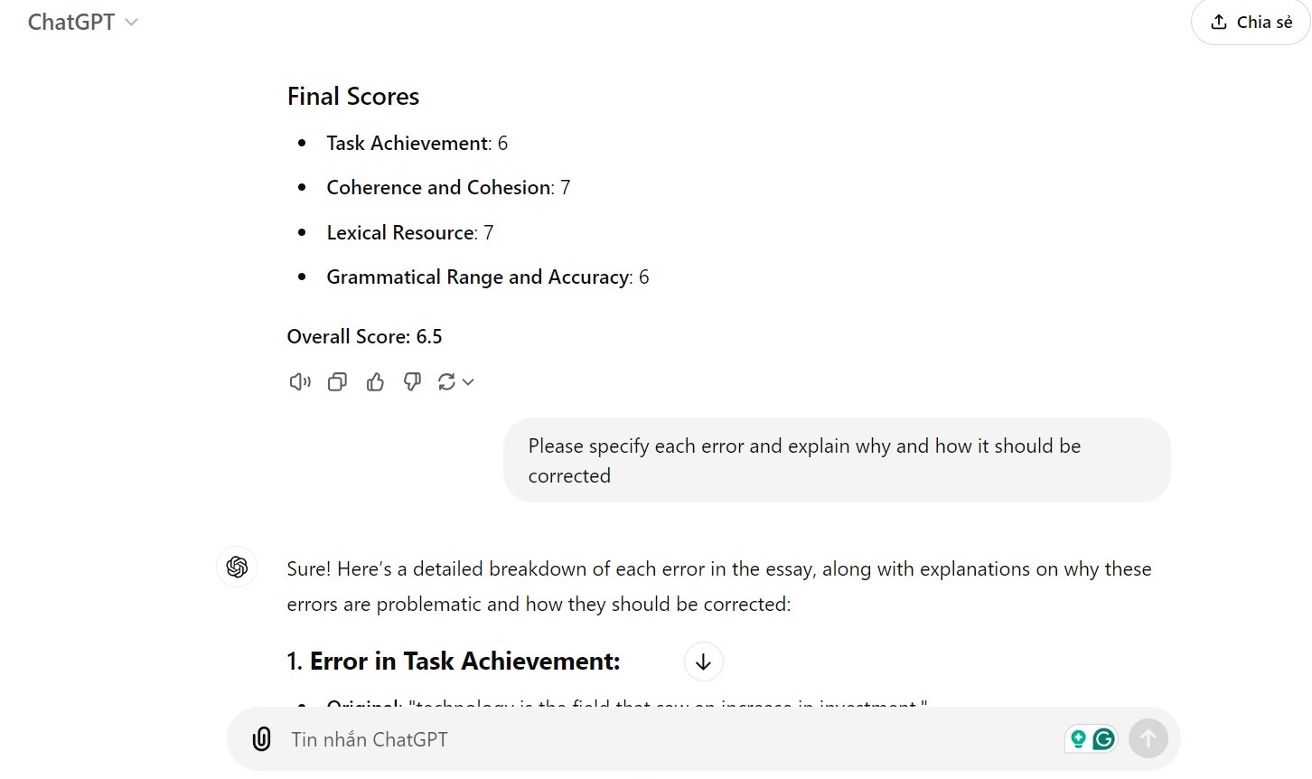Send the message with the up-arrow button

(1148, 739)
